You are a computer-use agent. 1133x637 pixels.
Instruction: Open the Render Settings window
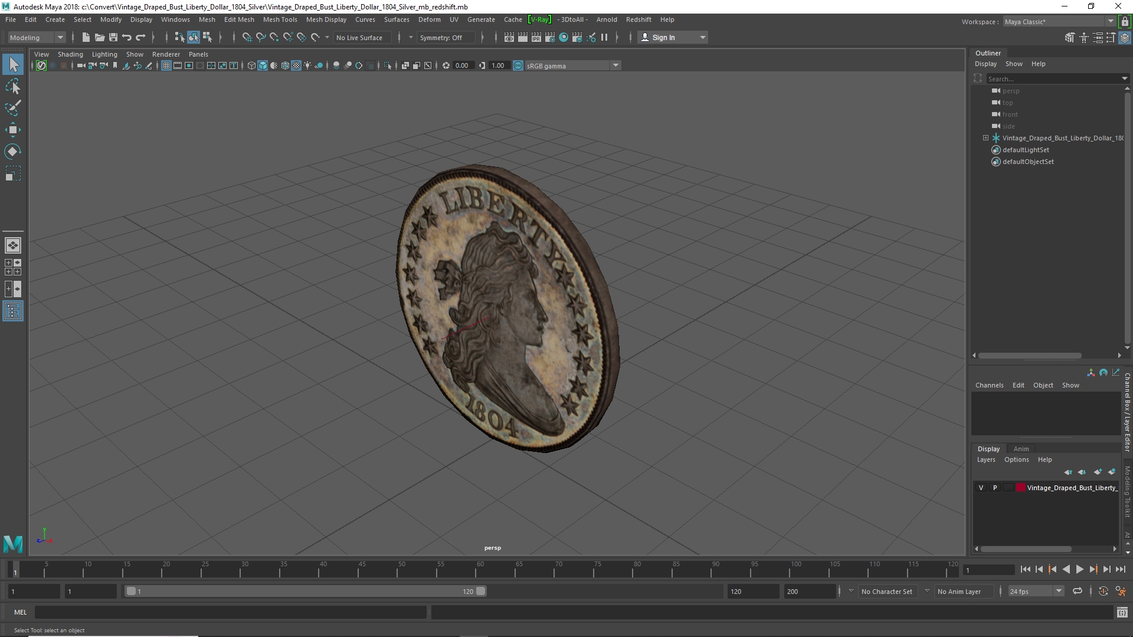pos(550,37)
